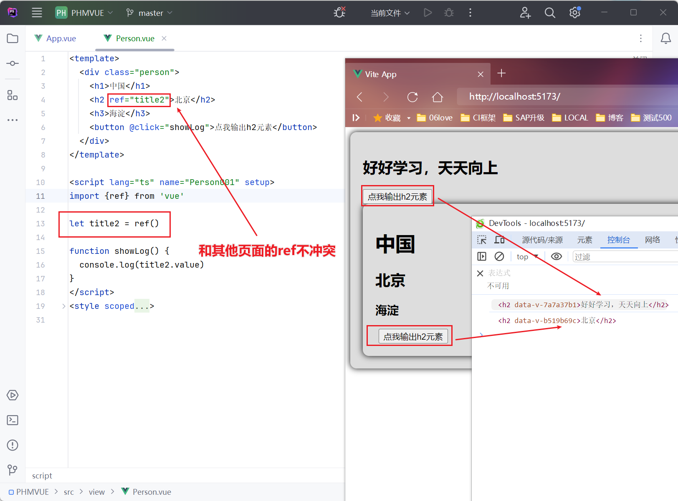Create a live expression with the eye icon

(557, 256)
